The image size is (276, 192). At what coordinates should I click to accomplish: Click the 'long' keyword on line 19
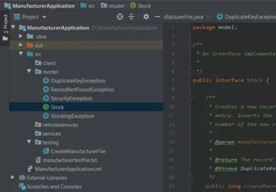[234, 186]
